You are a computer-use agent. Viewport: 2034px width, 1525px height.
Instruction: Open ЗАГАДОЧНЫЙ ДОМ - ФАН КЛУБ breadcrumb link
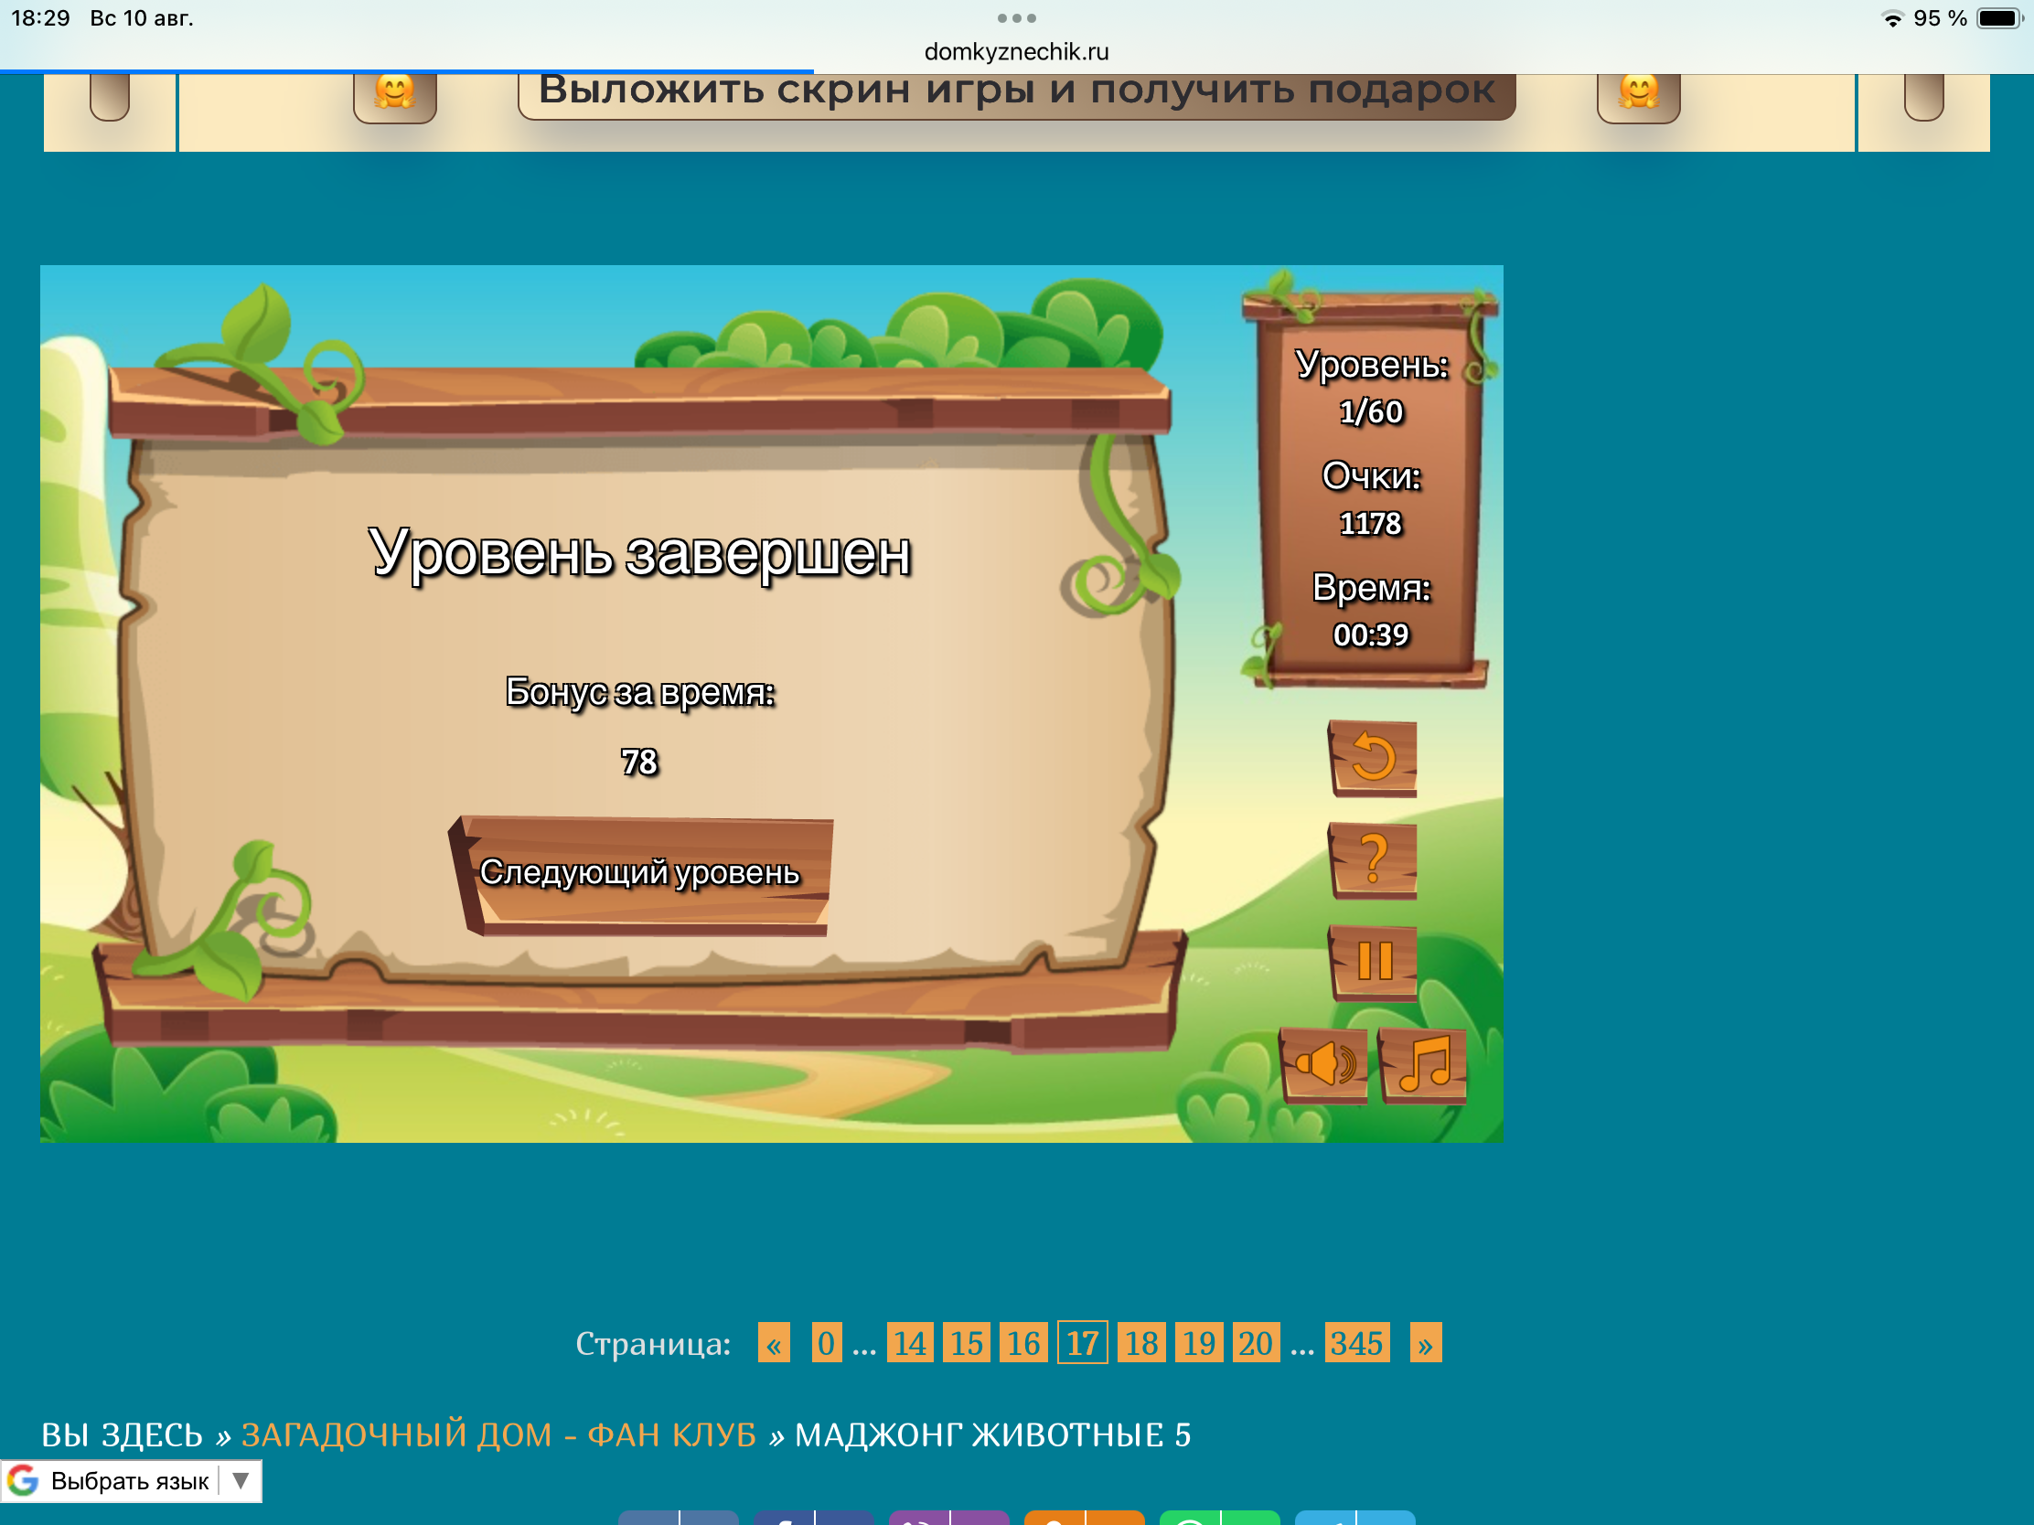(498, 1434)
